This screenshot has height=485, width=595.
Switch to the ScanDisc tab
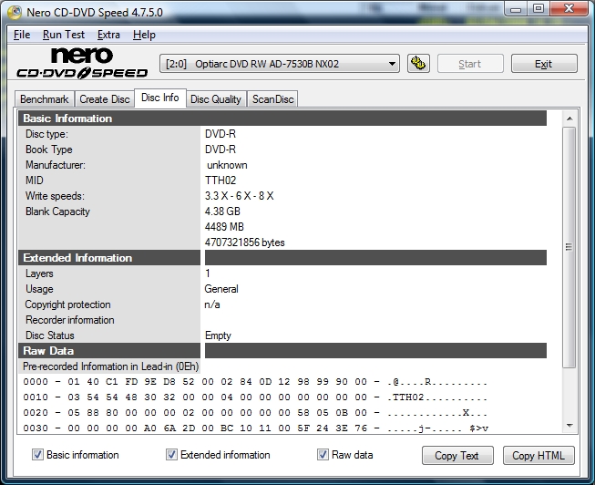272,99
